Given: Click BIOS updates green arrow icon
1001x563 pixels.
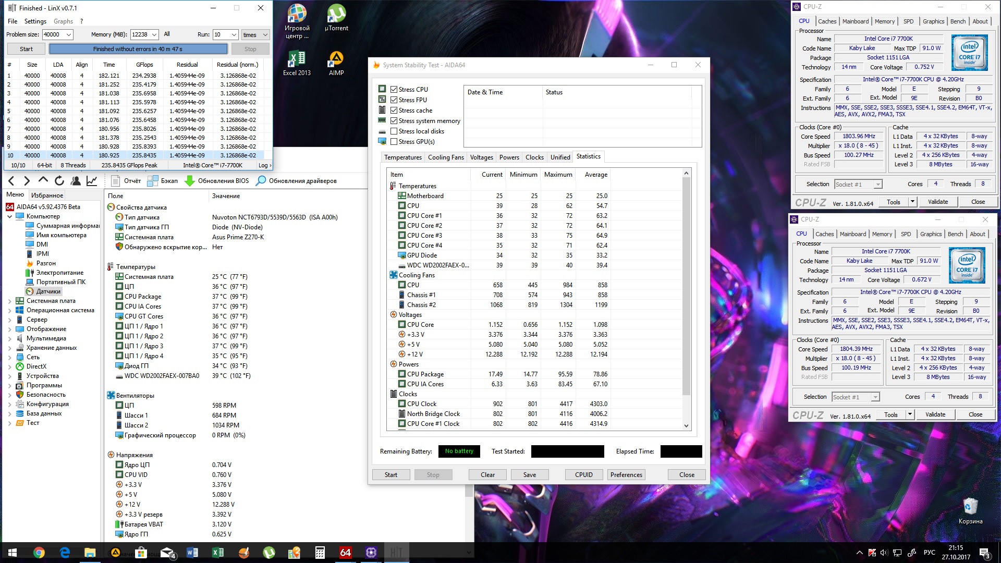Looking at the screenshot, I should [190, 181].
